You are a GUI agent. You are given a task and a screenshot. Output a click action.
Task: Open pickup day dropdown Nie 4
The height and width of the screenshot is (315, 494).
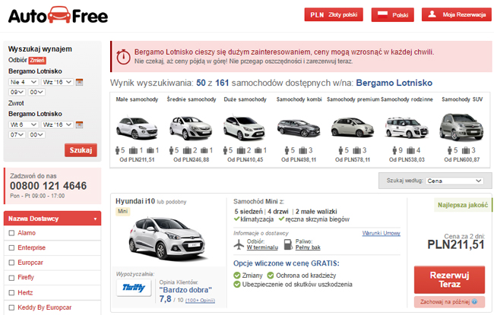(24, 82)
